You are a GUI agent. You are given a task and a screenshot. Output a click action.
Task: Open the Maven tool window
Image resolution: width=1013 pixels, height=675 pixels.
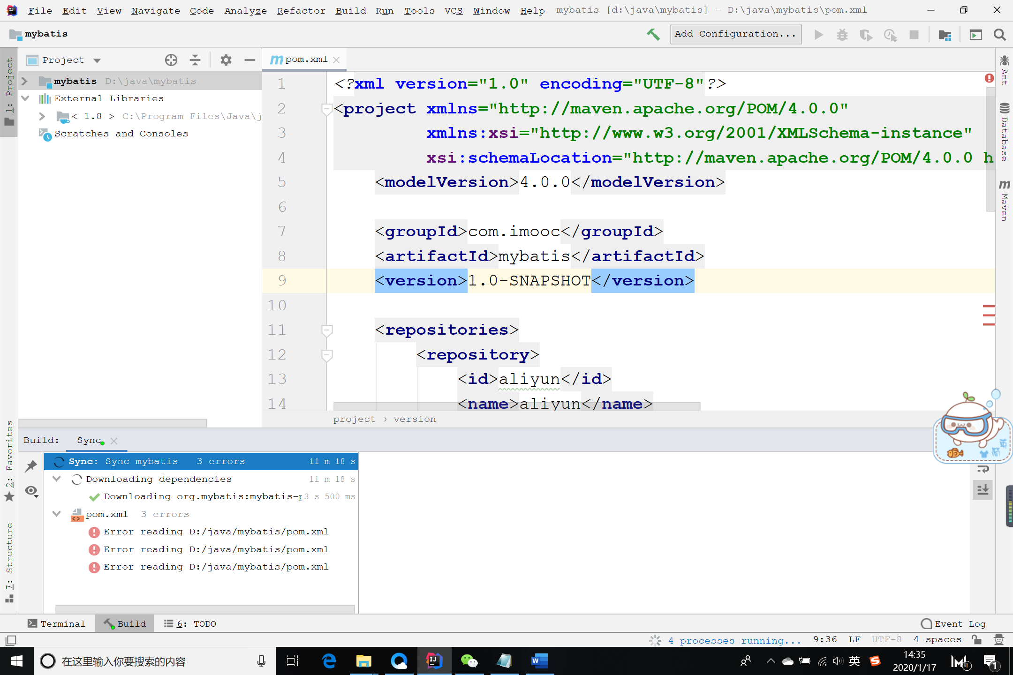pos(1004,201)
